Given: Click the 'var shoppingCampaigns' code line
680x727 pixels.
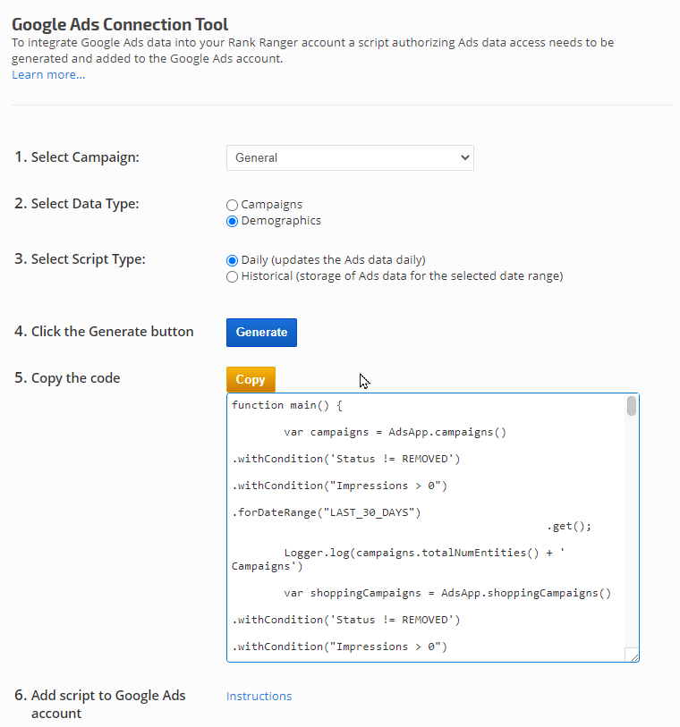Looking at the screenshot, I should tap(447, 593).
